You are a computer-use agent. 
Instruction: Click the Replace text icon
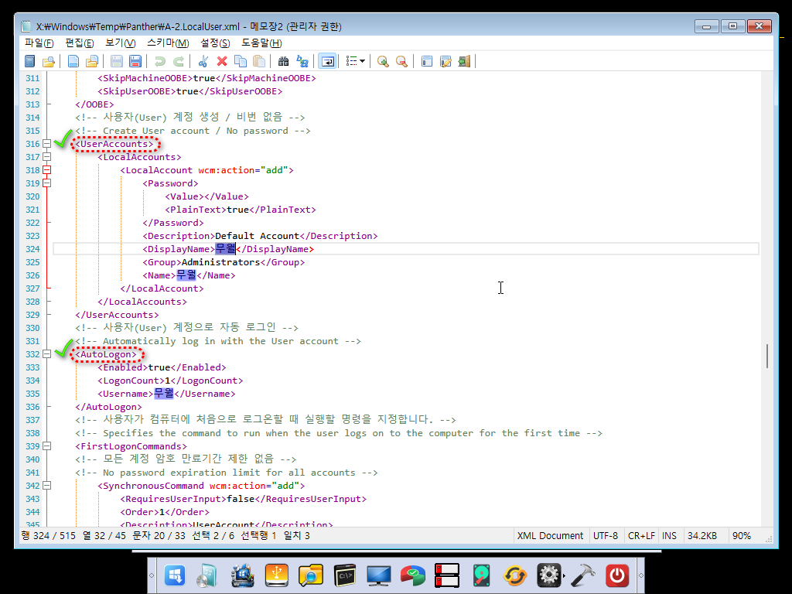(x=302, y=62)
